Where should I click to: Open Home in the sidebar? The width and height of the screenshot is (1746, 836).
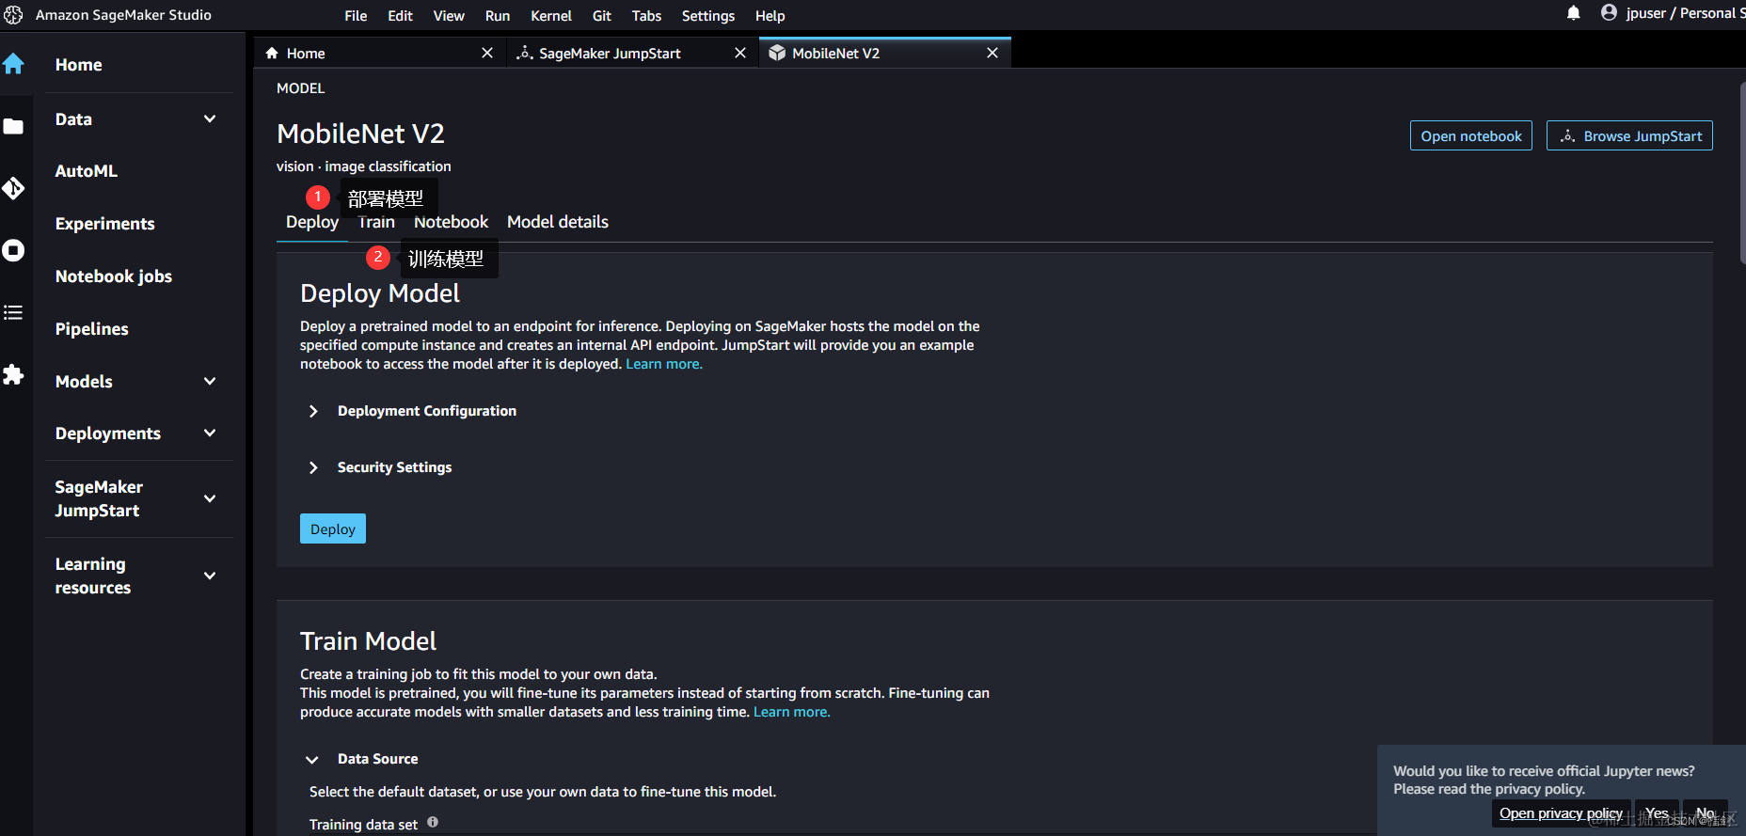pyautogui.click(x=79, y=65)
